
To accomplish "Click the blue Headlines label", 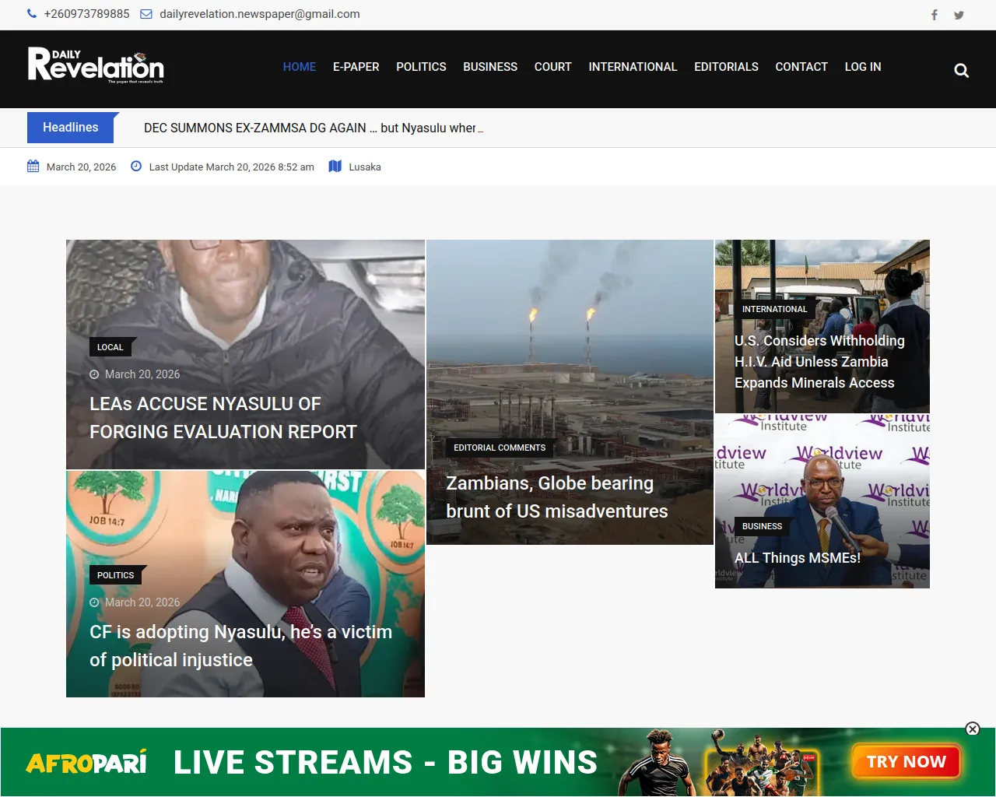I will click(x=71, y=128).
